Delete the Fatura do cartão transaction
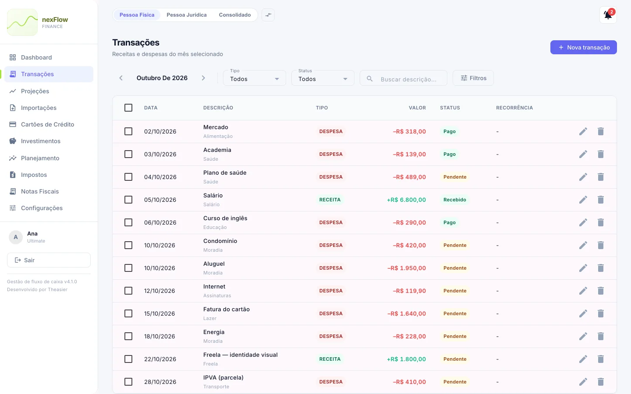The width and height of the screenshot is (631, 394). [x=601, y=313]
